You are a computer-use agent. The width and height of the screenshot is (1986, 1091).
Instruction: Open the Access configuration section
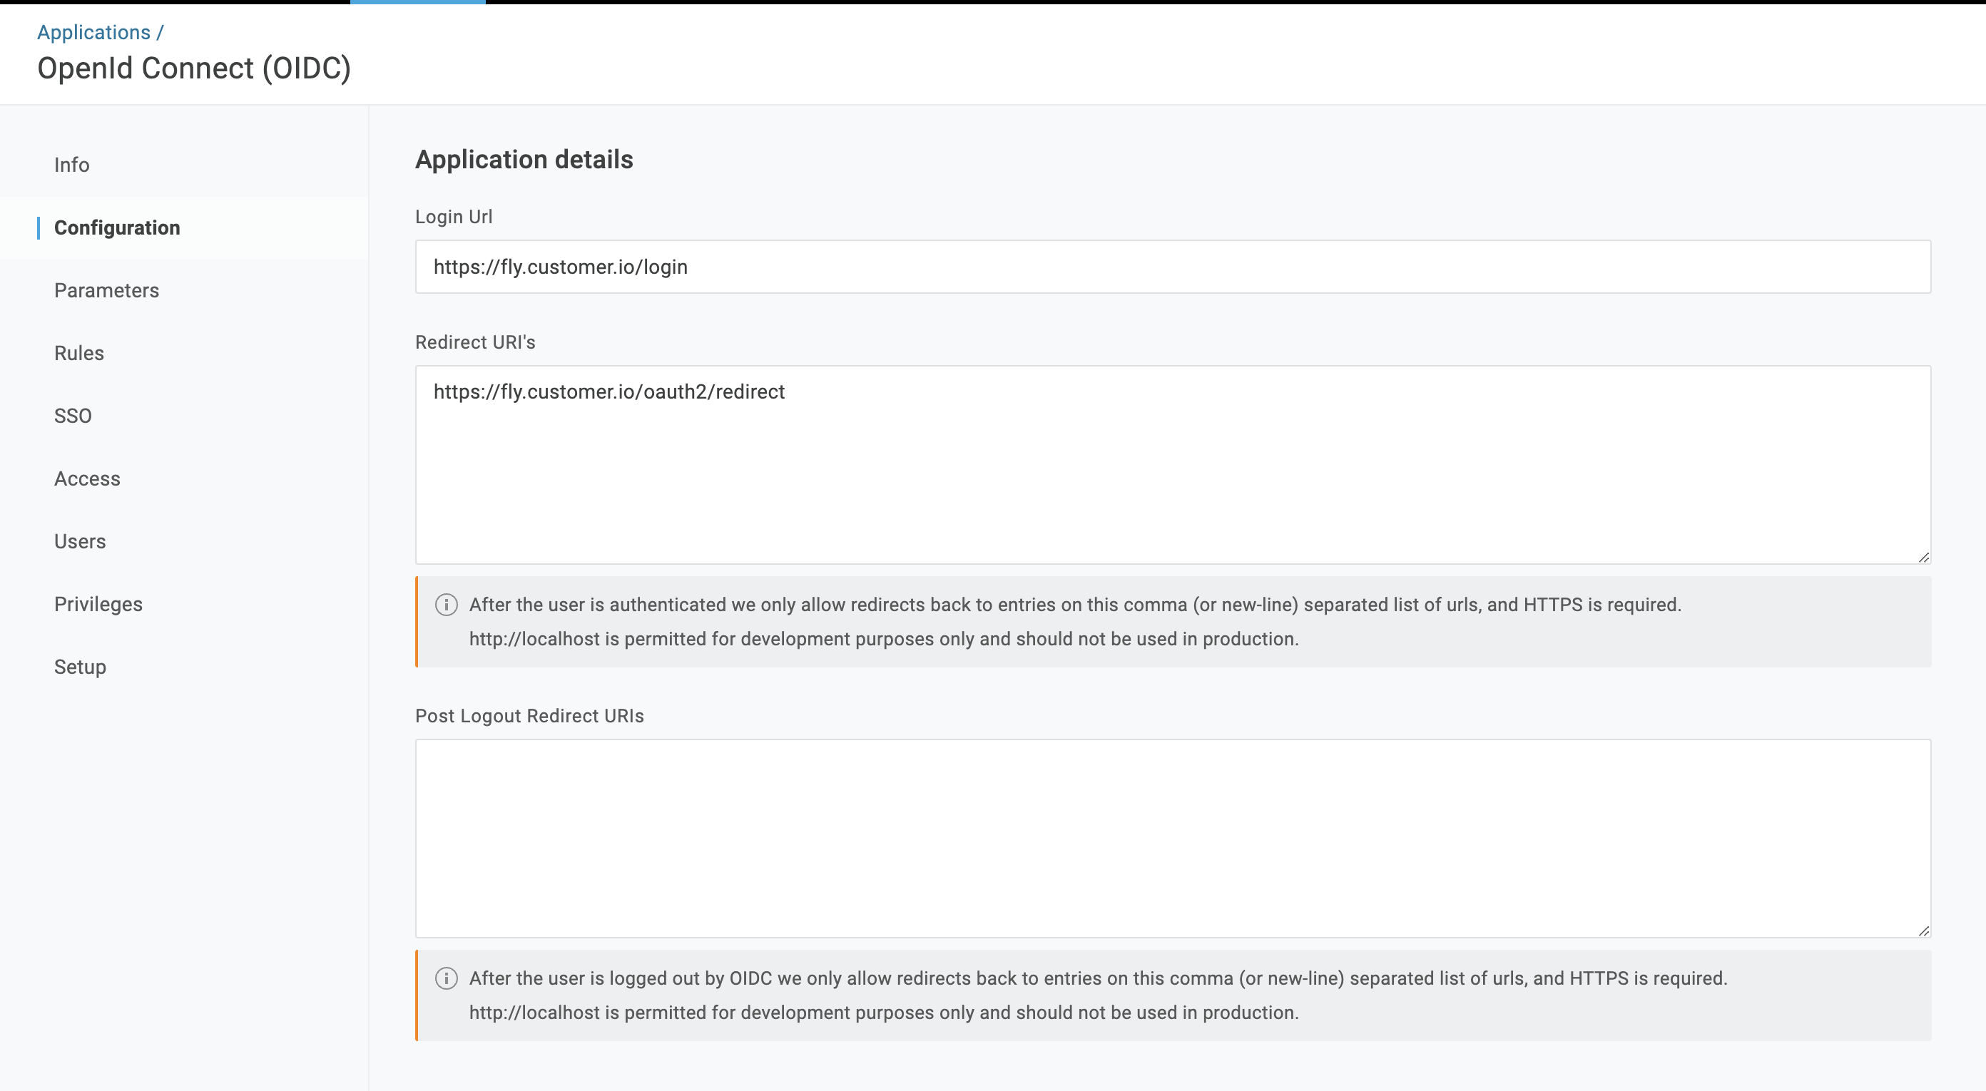point(86,477)
